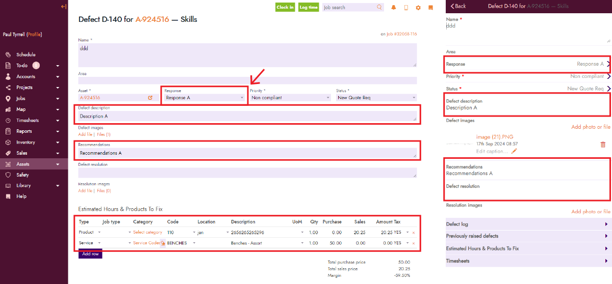Delete the Product row with red x
This screenshot has width=612, height=284.
(414, 233)
